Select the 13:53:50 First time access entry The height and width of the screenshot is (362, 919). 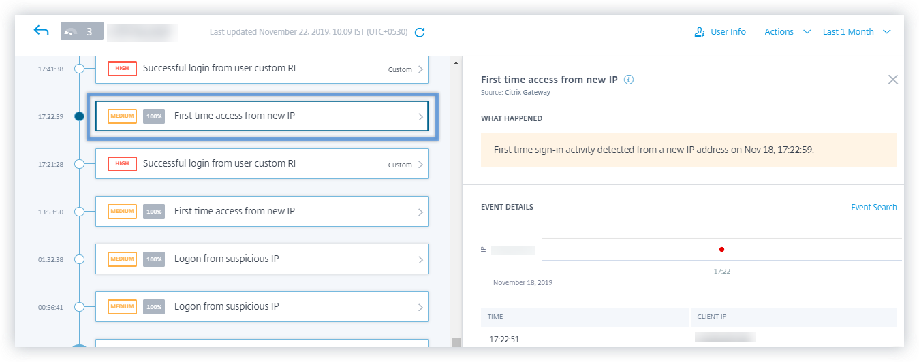(x=262, y=212)
